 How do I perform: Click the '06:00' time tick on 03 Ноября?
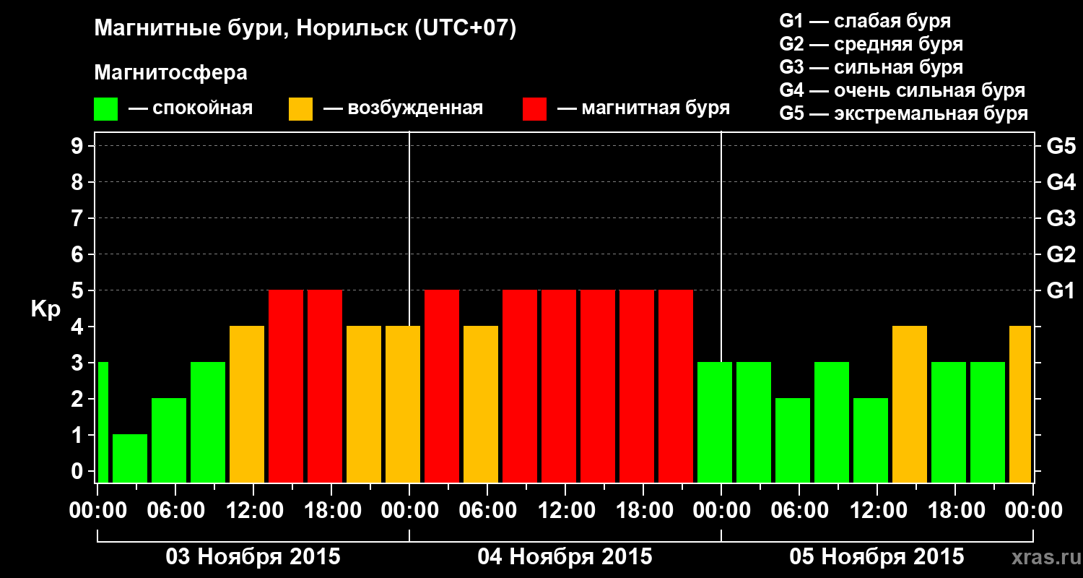tap(175, 511)
